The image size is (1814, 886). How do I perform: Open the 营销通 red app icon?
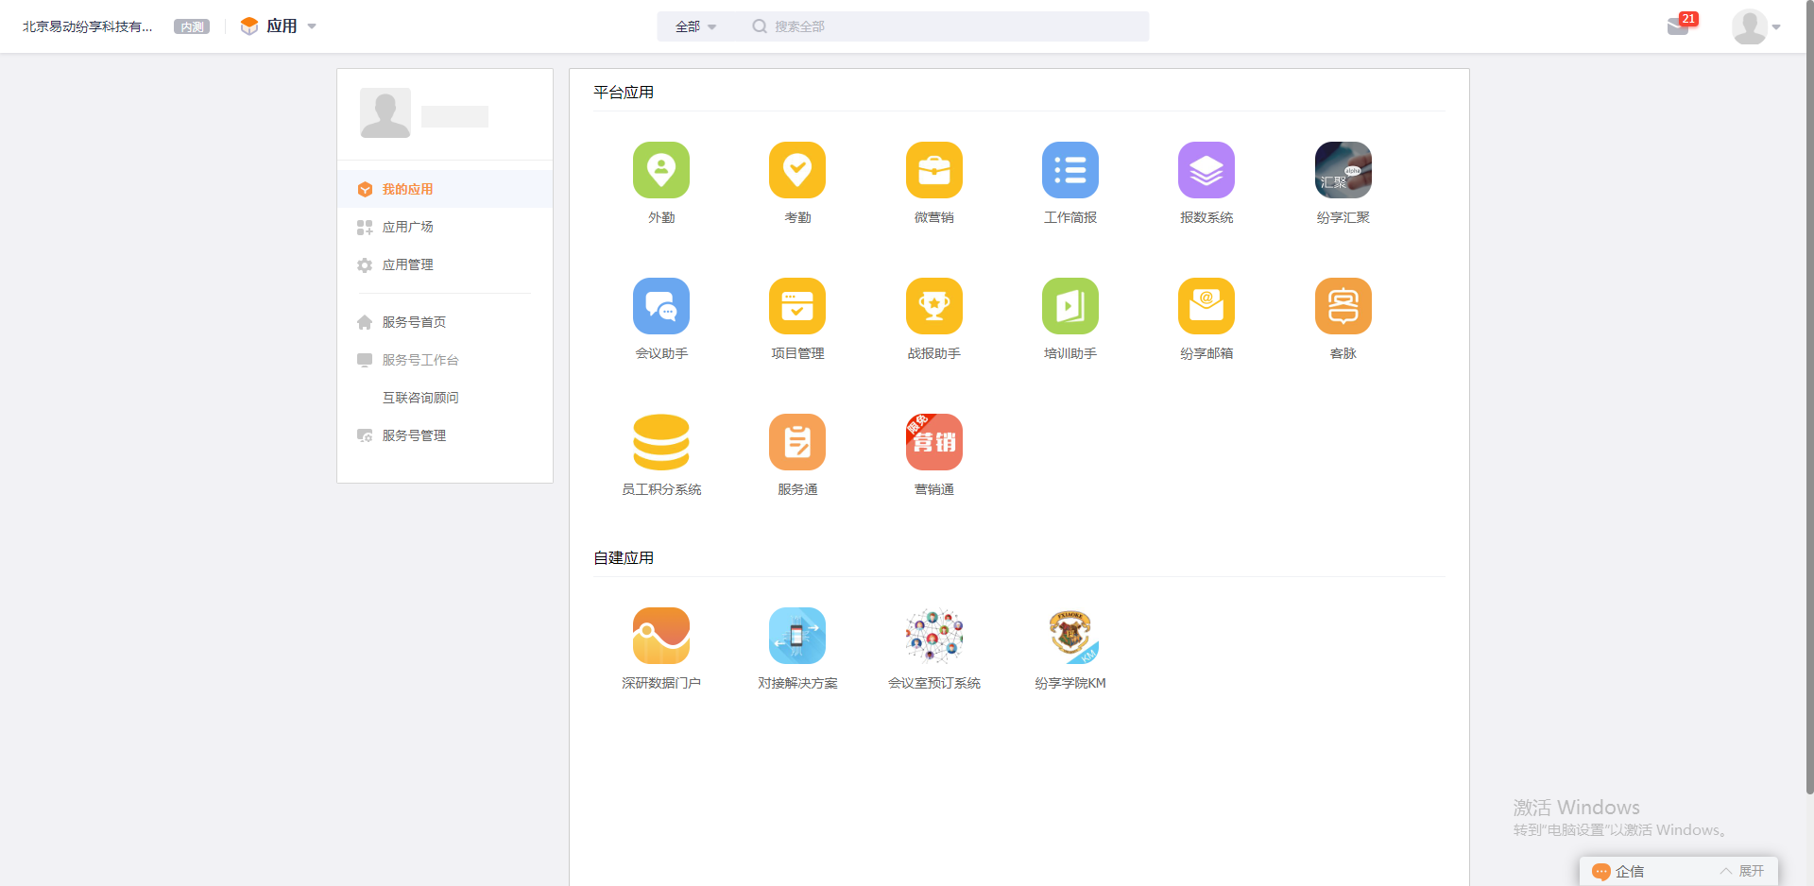point(934,442)
